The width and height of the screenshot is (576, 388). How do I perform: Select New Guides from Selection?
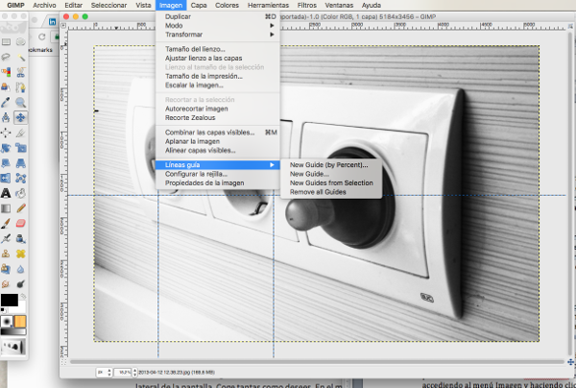[x=331, y=182]
